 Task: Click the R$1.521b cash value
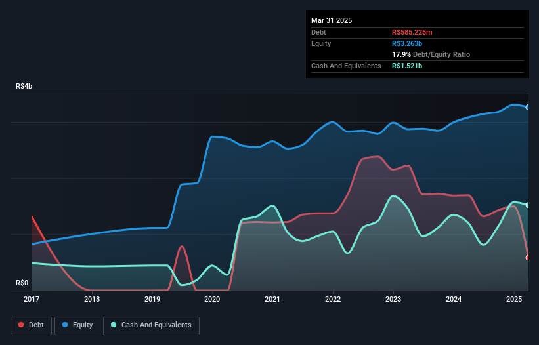[407, 66]
